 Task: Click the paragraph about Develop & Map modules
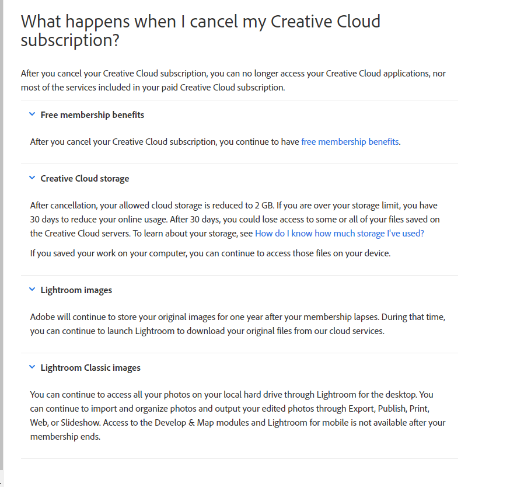pos(233,415)
